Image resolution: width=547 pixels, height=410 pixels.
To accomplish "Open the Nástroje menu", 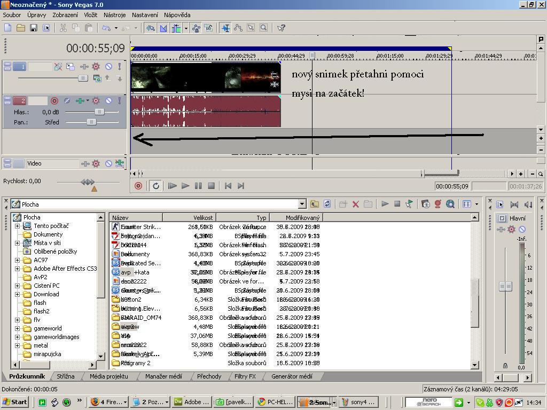I will [114, 15].
